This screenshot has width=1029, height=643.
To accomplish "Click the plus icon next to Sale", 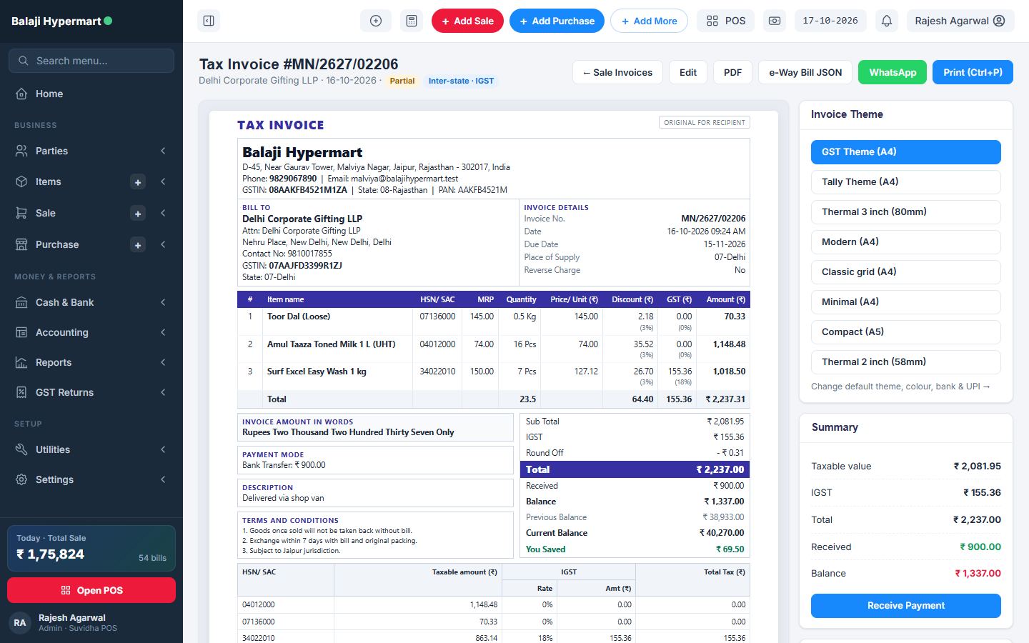I will click(138, 214).
